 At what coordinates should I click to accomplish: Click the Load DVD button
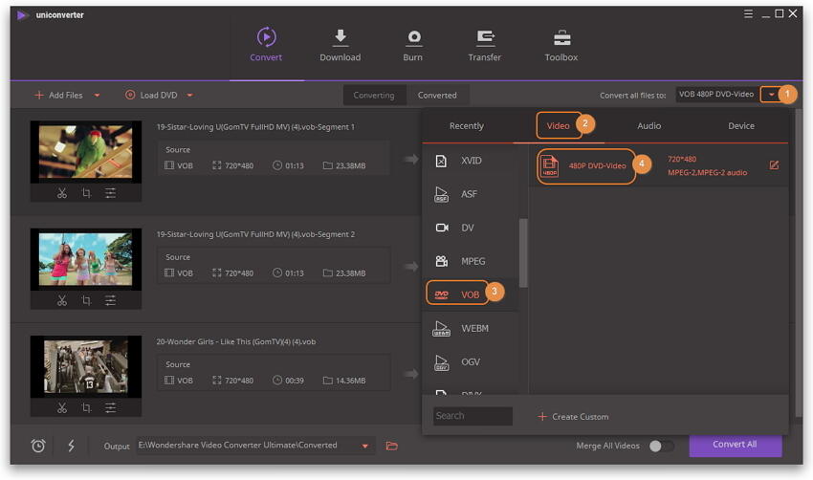(151, 96)
